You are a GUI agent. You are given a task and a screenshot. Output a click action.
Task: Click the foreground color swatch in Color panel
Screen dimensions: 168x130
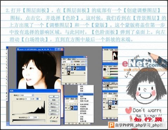point(105,69)
